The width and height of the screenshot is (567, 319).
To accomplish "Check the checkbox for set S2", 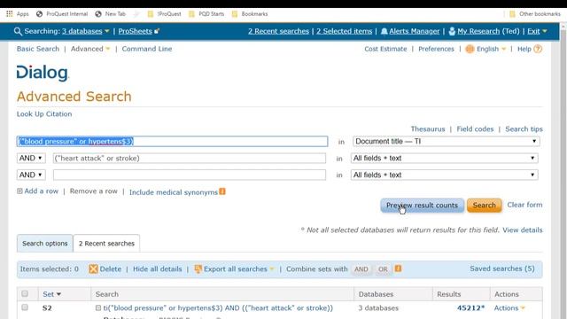I will [x=25, y=307].
